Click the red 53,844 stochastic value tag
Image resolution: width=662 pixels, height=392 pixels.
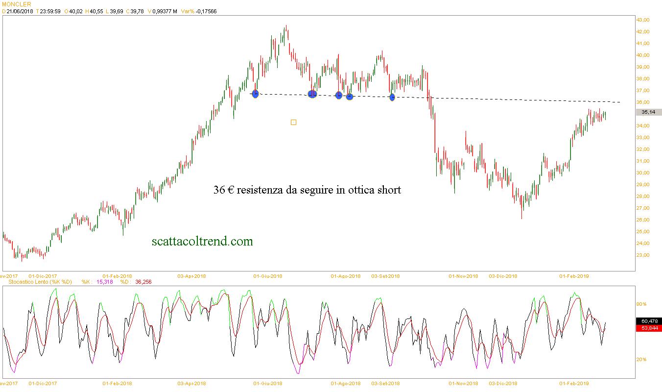(x=648, y=328)
